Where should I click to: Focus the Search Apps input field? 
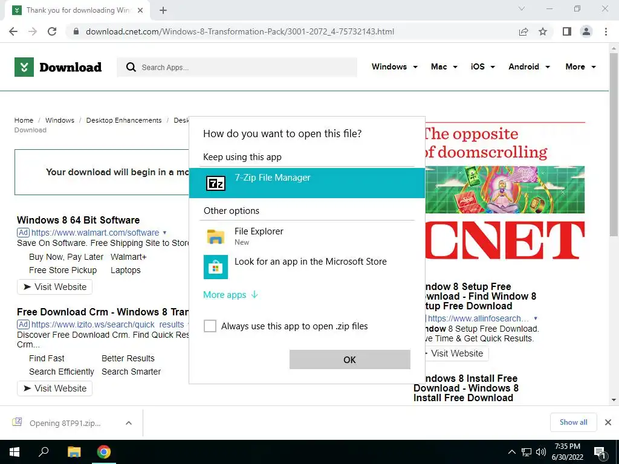tap(237, 67)
